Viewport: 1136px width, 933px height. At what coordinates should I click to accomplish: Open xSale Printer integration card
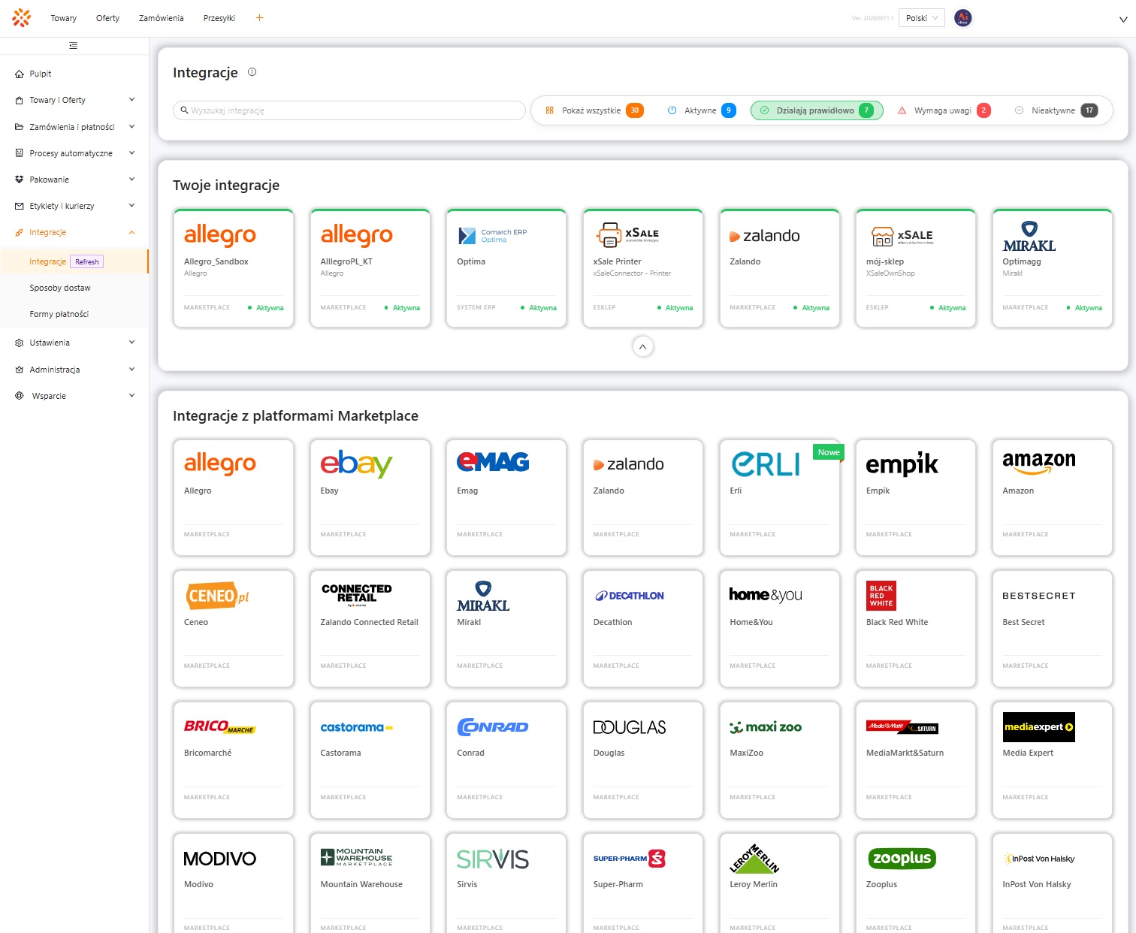[x=643, y=268]
